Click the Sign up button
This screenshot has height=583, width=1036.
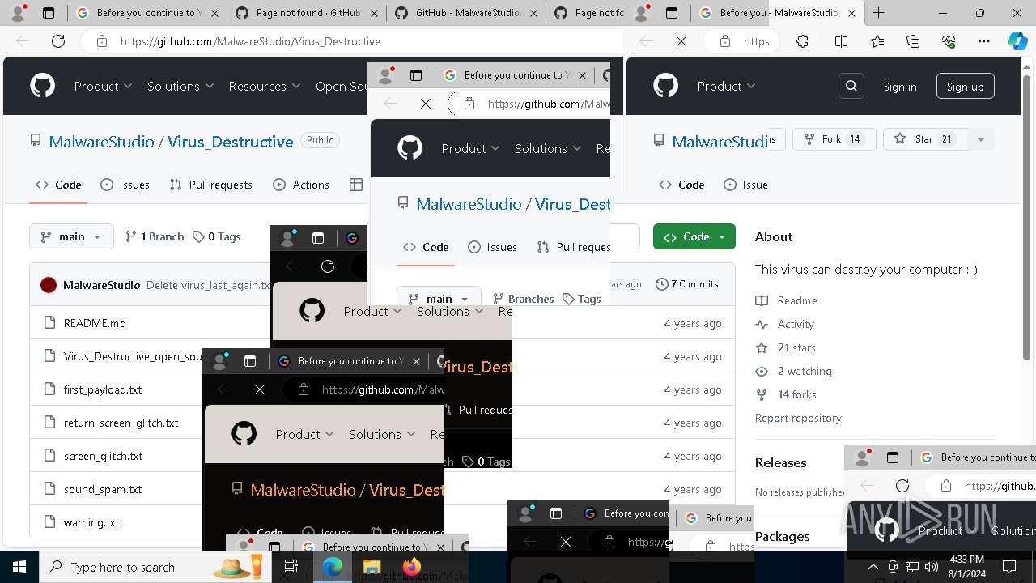[965, 87]
